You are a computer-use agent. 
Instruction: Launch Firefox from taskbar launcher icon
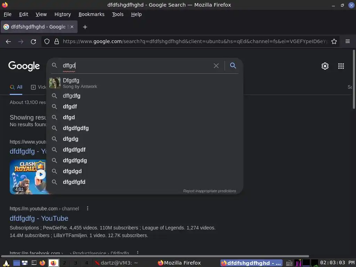pos(42,263)
